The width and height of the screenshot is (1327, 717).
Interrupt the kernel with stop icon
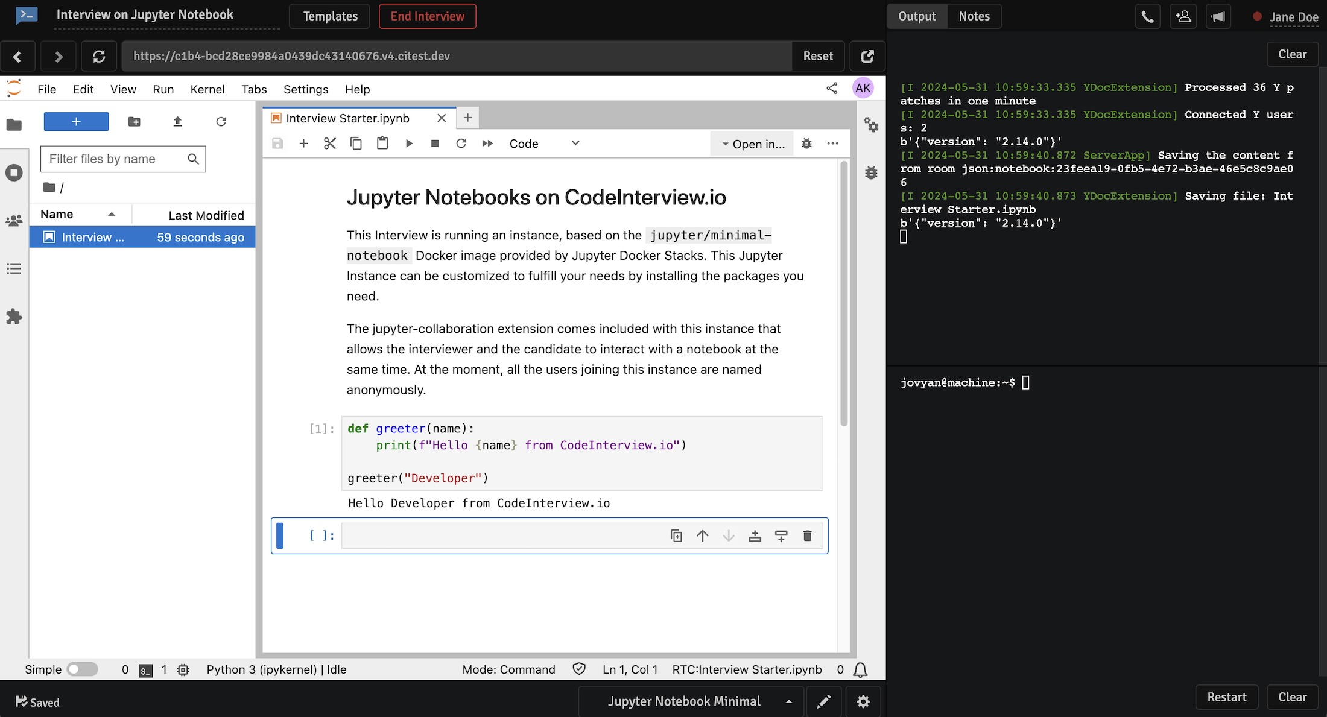pos(435,144)
